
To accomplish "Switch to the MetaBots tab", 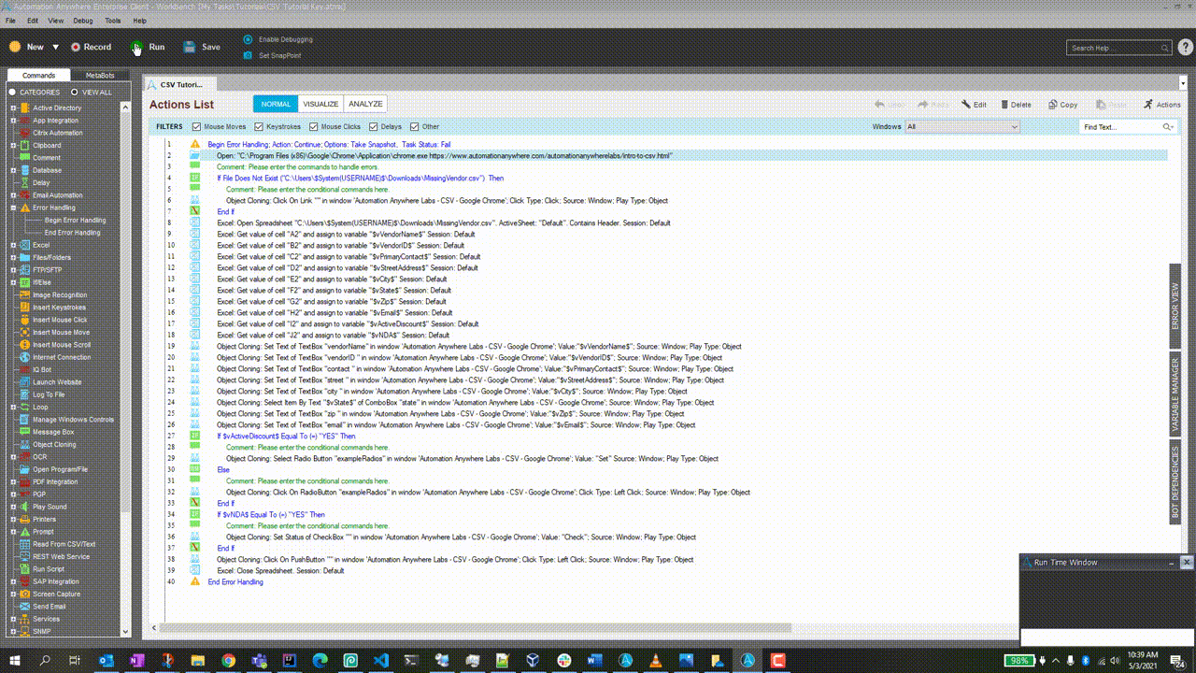I will pos(100,75).
